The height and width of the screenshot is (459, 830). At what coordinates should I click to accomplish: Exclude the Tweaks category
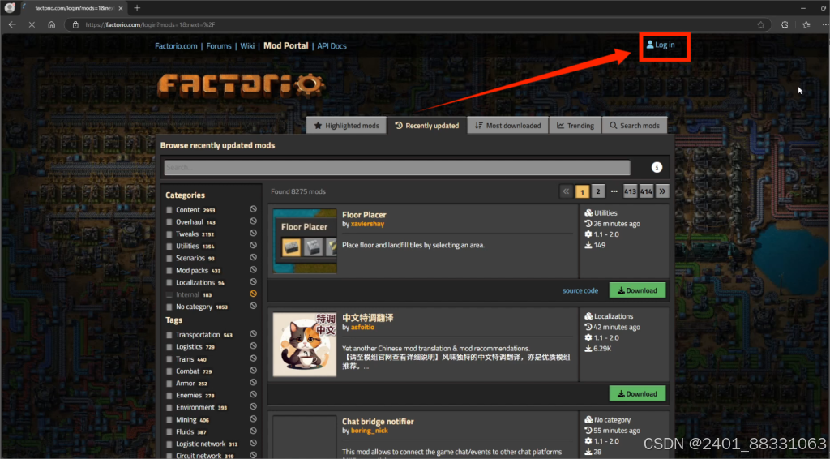[x=254, y=234]
